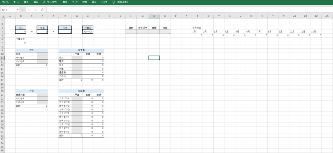Click the カテゴリ header in the entry table
This screenshot has width=333, height=153.
[142, 28]
